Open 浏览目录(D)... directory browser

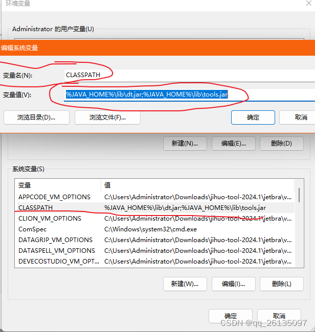36,117
